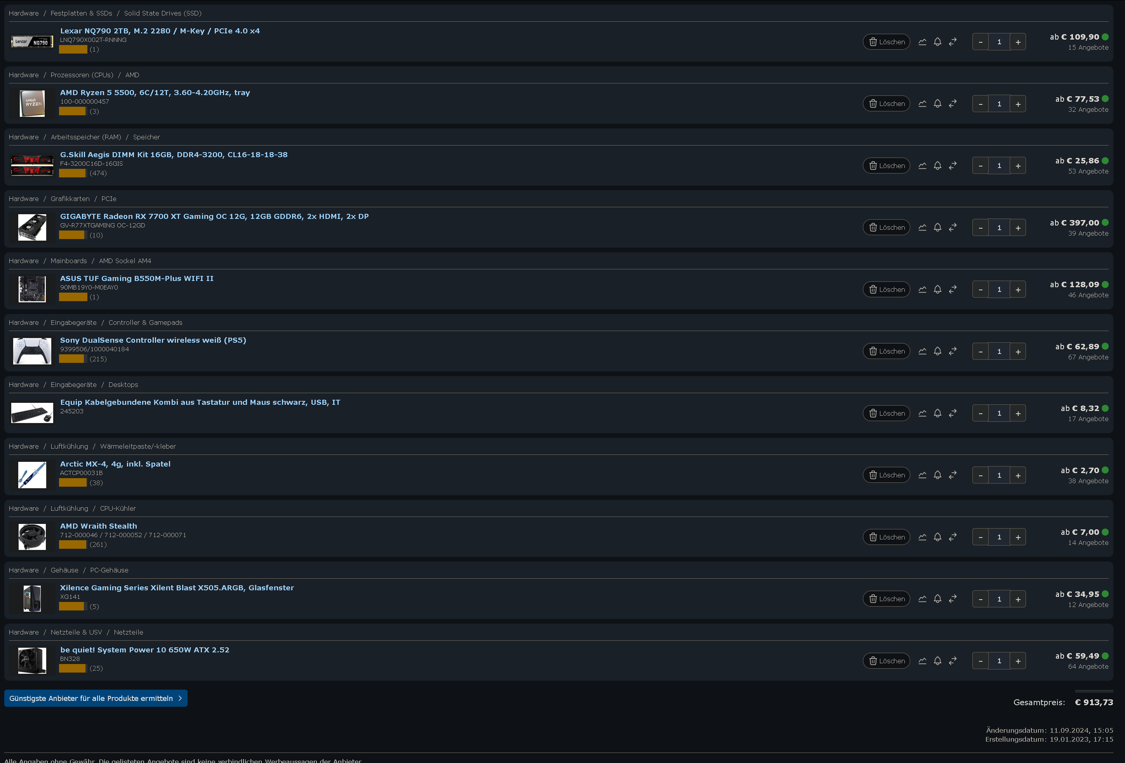This screenshot has height=763, width=1125.
Task: Increase quantity of Lexar NQ790 SSD
Action: coord(1017,42)
